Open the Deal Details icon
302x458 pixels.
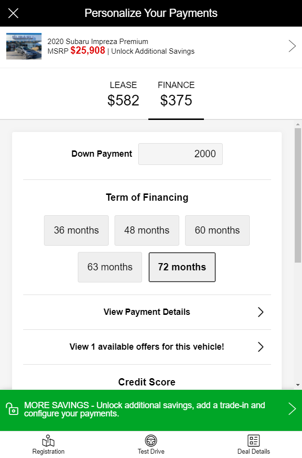click(x=254, y=441)
